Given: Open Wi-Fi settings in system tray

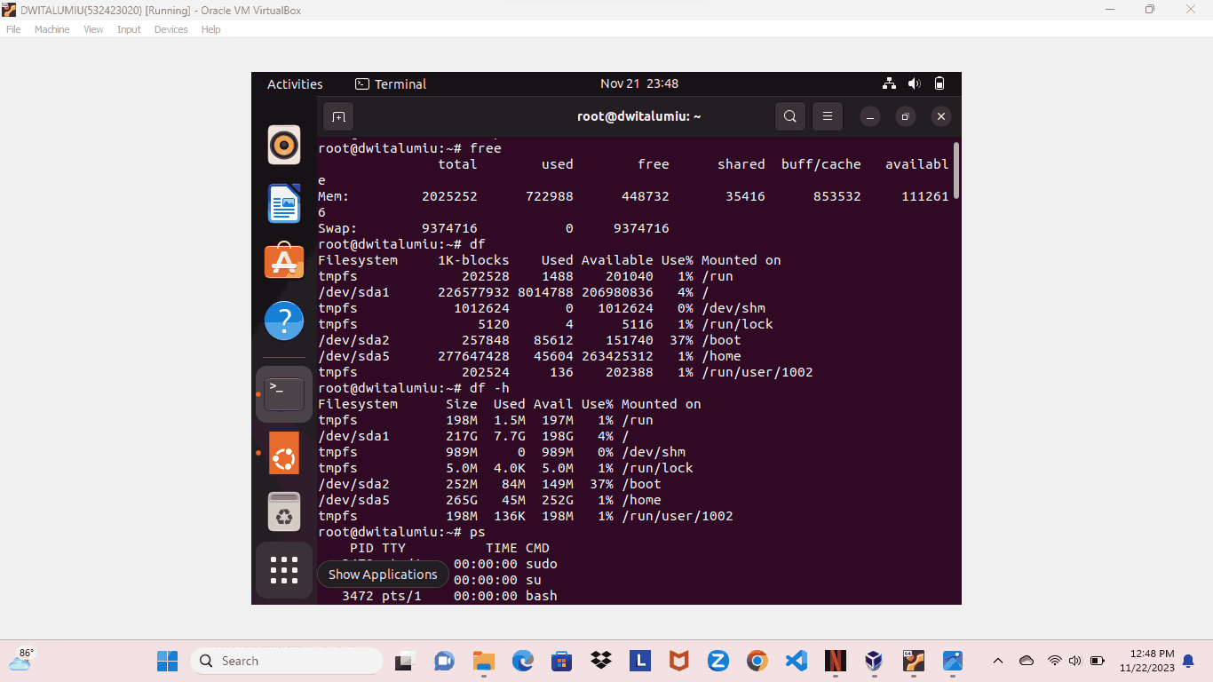Looking at the screenshot, I should 1055,661.
